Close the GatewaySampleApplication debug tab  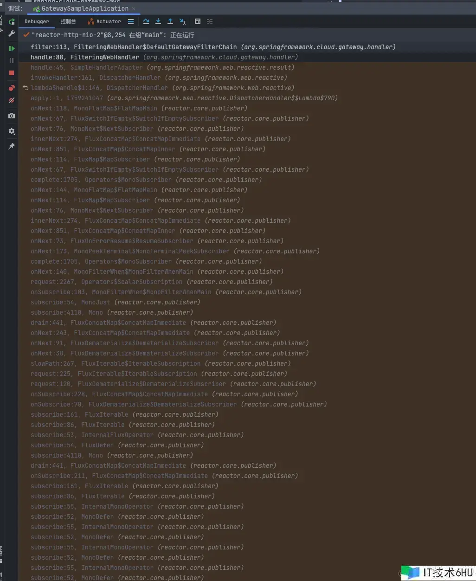click(134, 9)
